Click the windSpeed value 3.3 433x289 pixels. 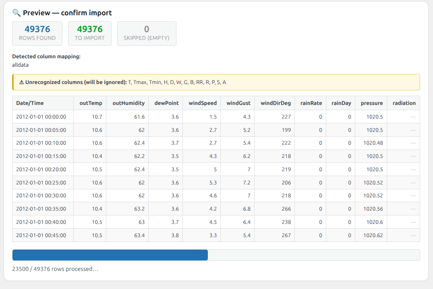tap(213, 235)
